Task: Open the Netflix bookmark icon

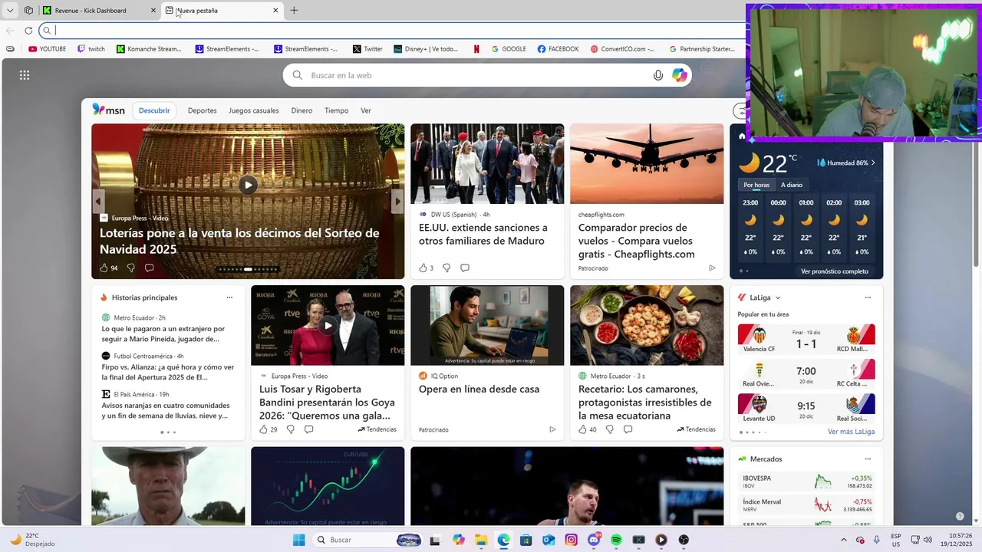Action: pyautogui.click(x=476, y=49)
